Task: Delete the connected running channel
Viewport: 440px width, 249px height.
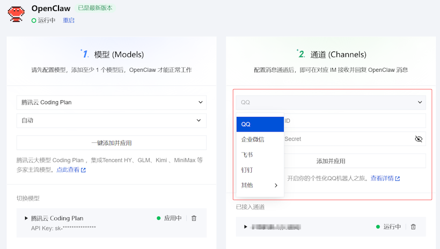Action: point(413,226)
